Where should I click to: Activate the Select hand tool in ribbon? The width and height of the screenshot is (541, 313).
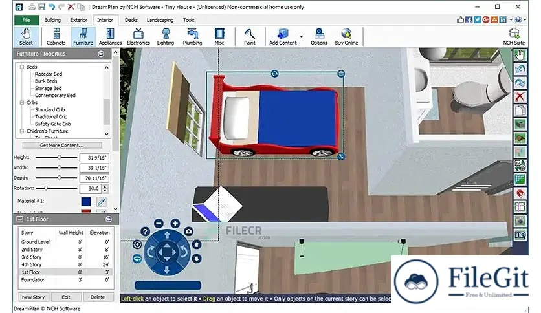click(26, 37)
